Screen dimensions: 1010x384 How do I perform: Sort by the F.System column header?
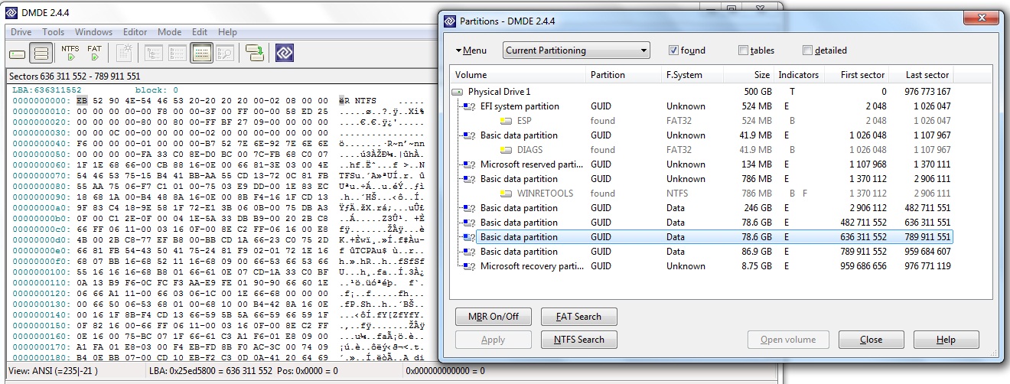[692, 75]
